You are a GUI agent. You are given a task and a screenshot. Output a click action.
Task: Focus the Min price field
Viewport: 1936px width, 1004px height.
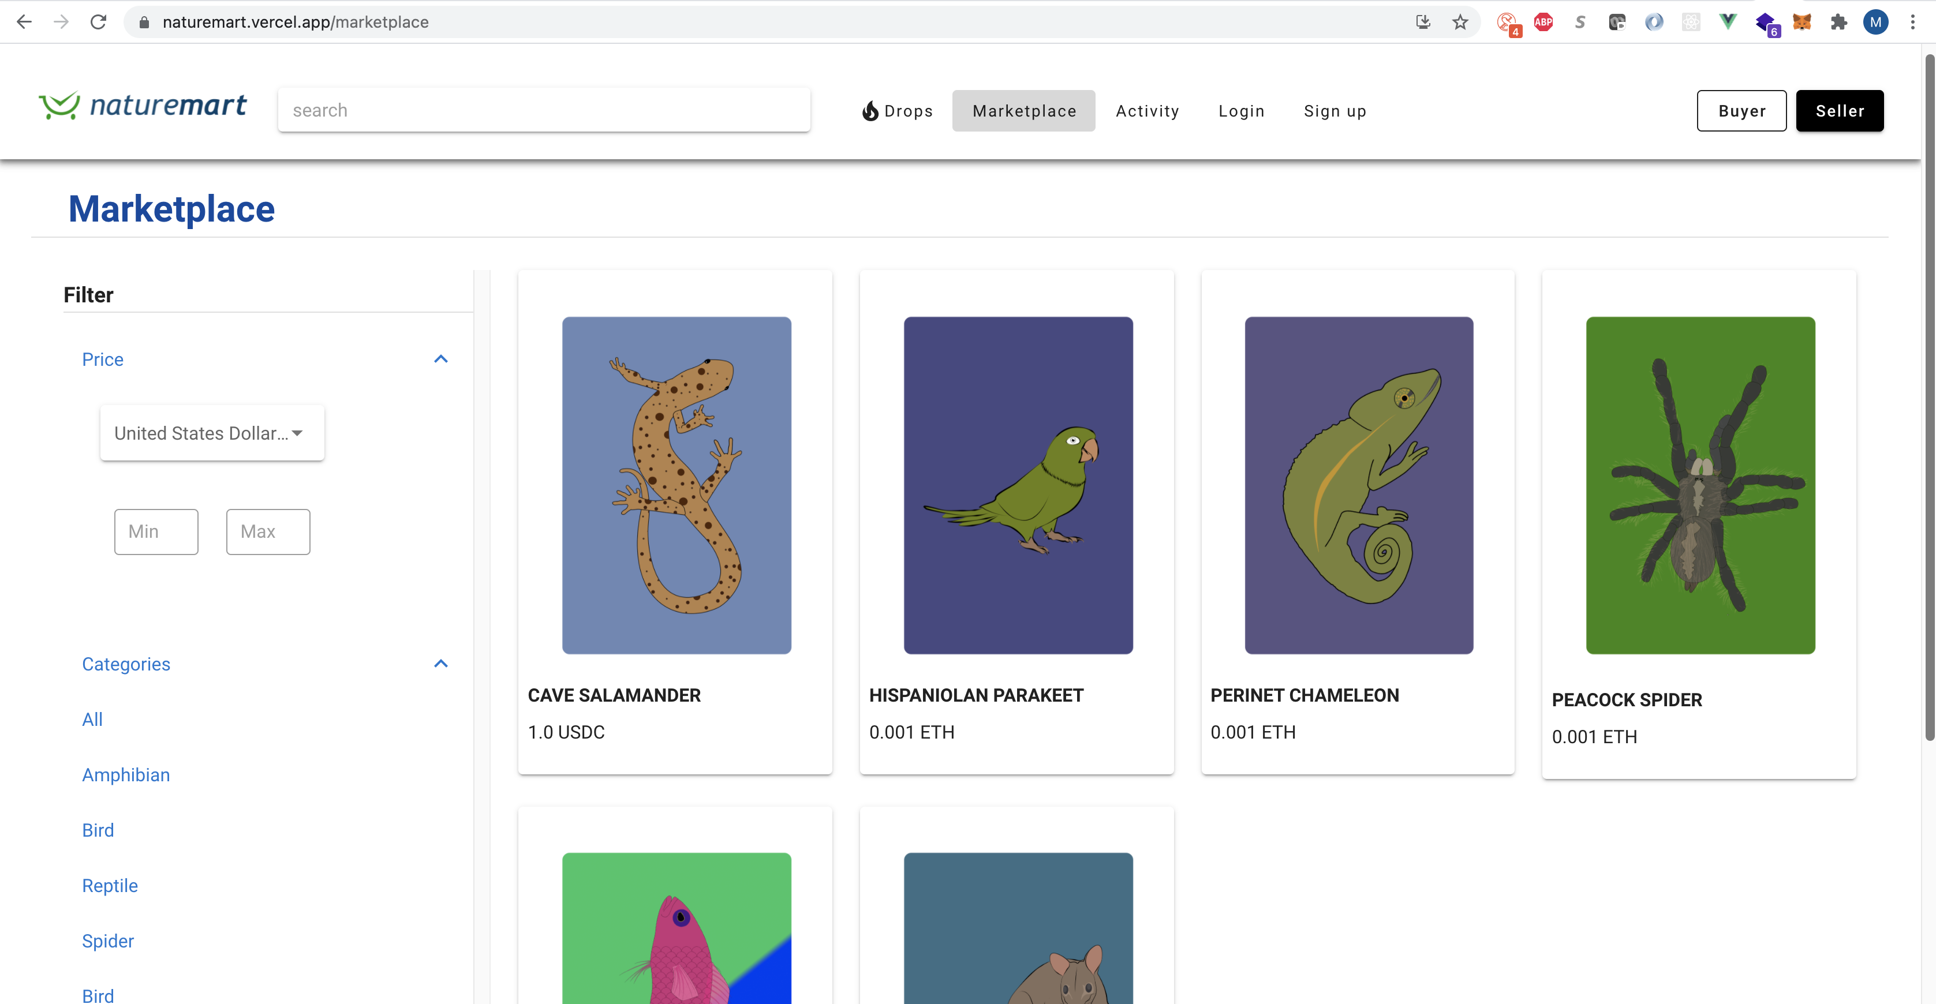pos(156,532)
